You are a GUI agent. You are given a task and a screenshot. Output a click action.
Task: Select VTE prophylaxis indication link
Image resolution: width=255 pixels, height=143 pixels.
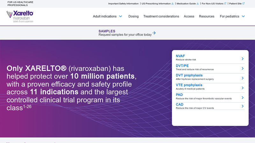189,85
